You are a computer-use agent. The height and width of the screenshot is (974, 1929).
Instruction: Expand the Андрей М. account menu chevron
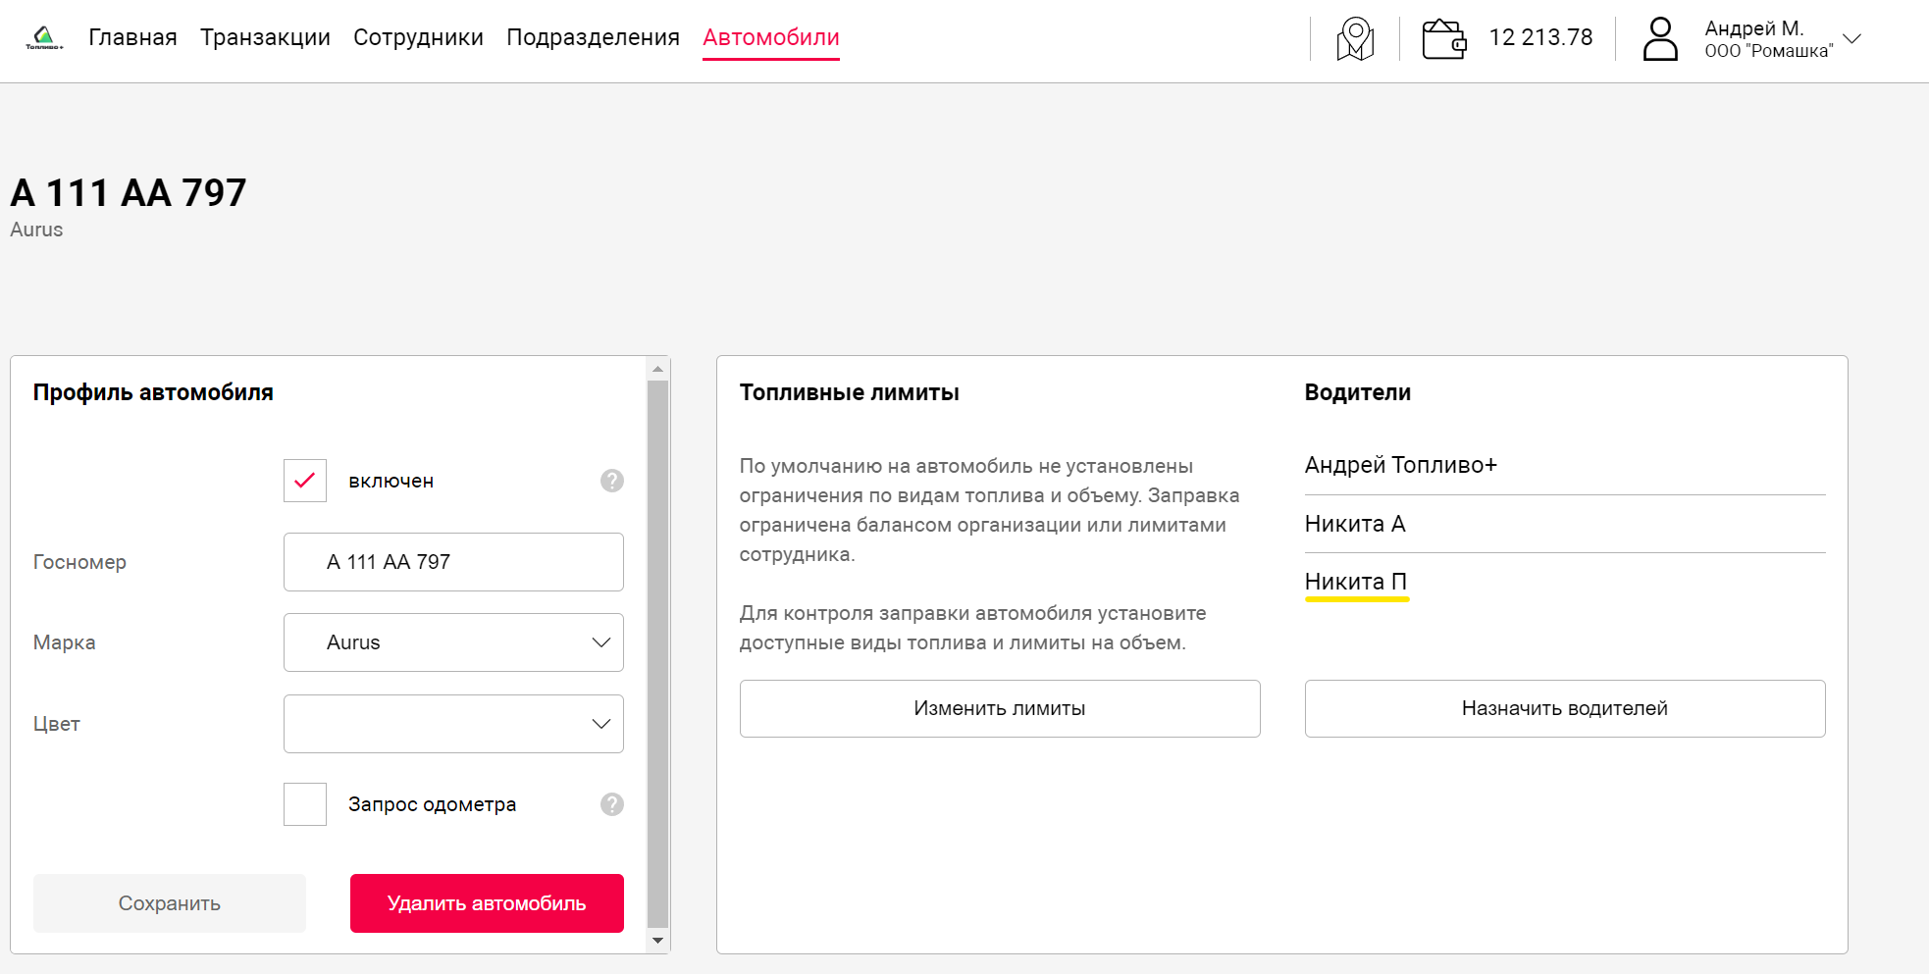click(x=1852, y=39)
